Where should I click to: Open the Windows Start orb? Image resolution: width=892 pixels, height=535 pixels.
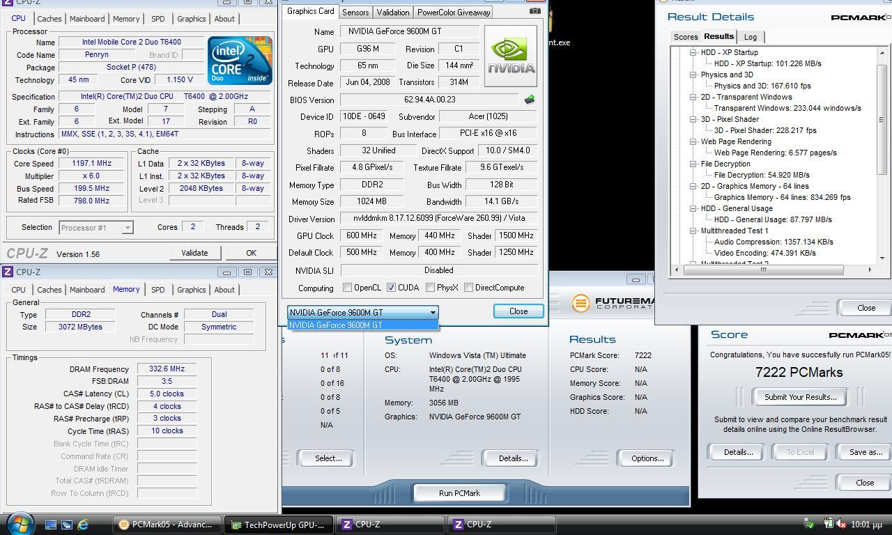point(20,524)
